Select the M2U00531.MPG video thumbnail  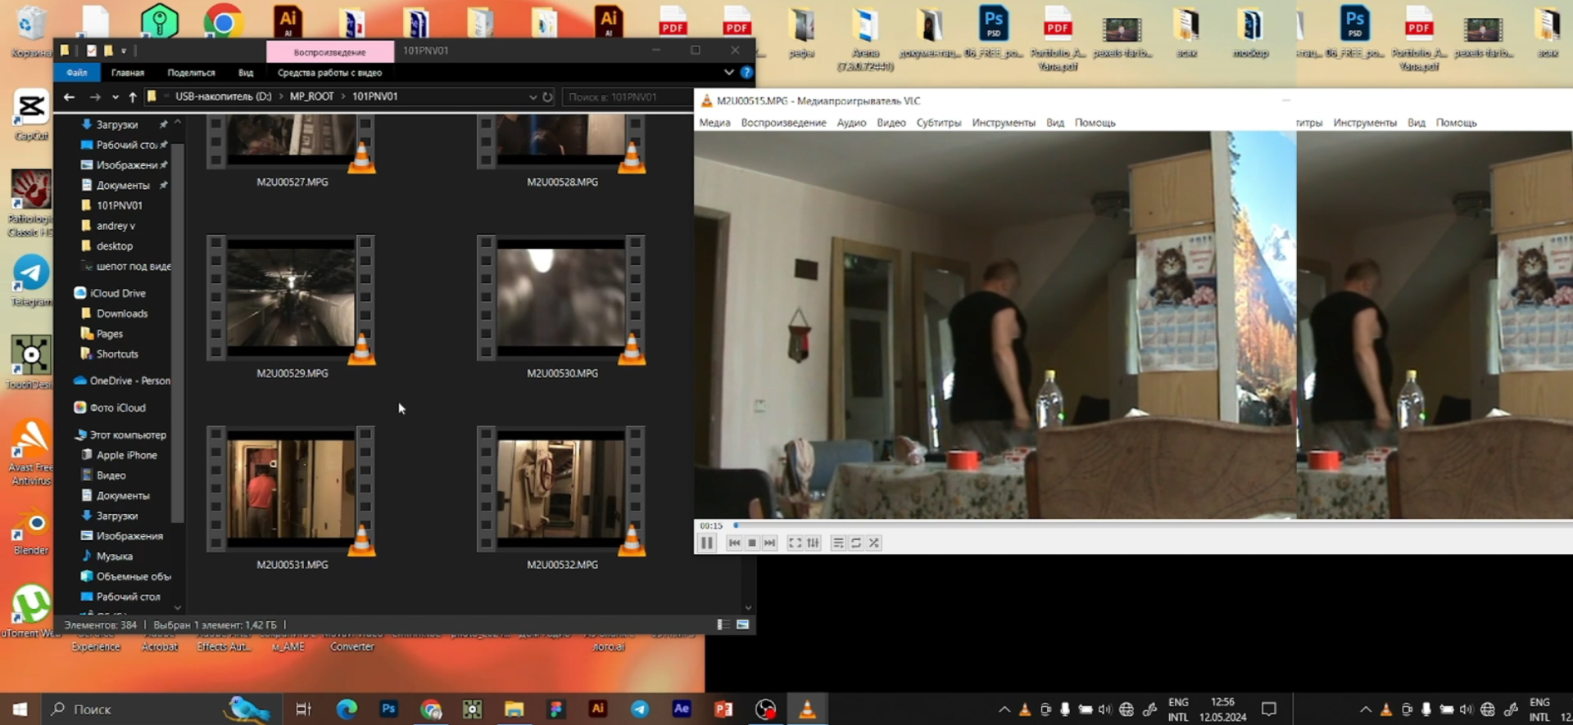pyautogui.click(x=292, y=489)
